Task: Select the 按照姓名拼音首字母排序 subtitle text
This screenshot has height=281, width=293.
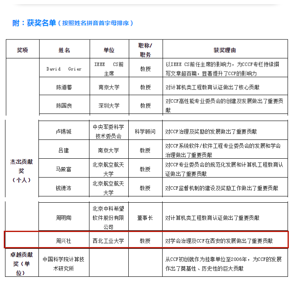Action: coord(95,23)
